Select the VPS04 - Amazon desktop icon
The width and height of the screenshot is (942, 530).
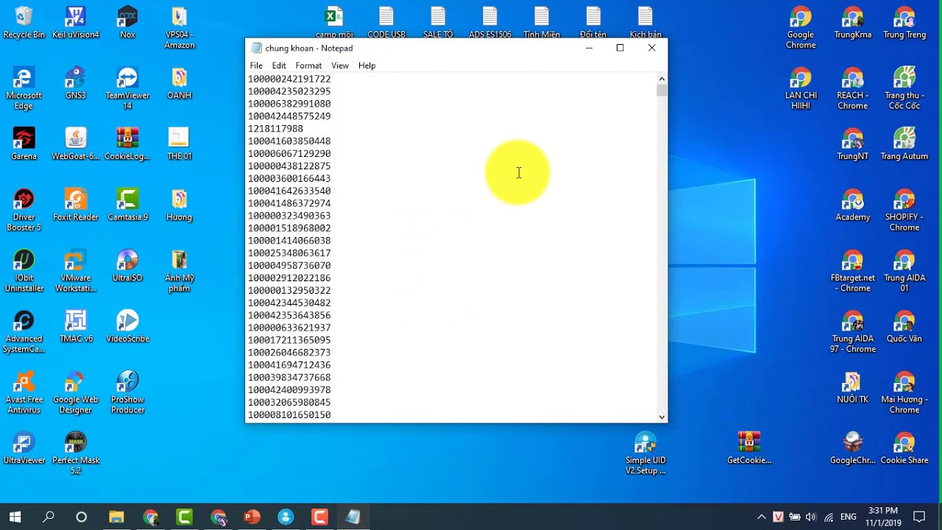click(x=180, y=28)
